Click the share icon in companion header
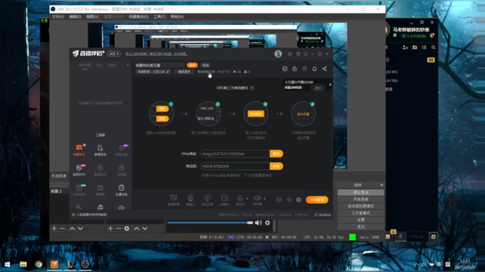The image size is (485, 272). click(325, 69)
